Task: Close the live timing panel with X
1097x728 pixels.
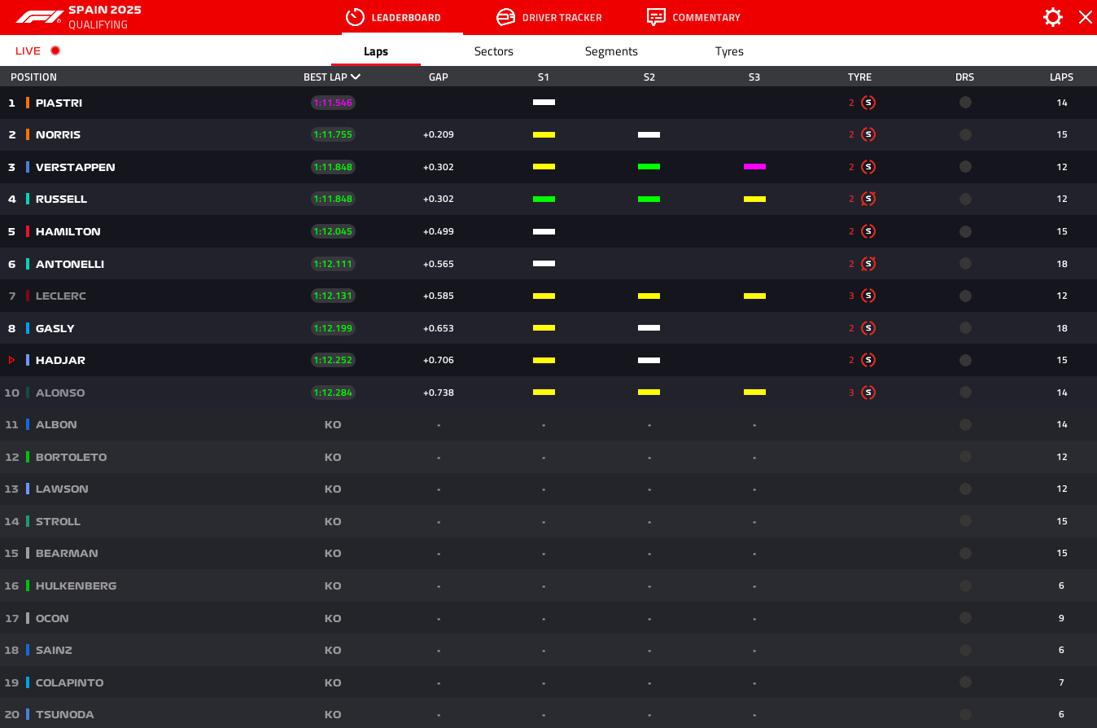Action: point(1086,17)
